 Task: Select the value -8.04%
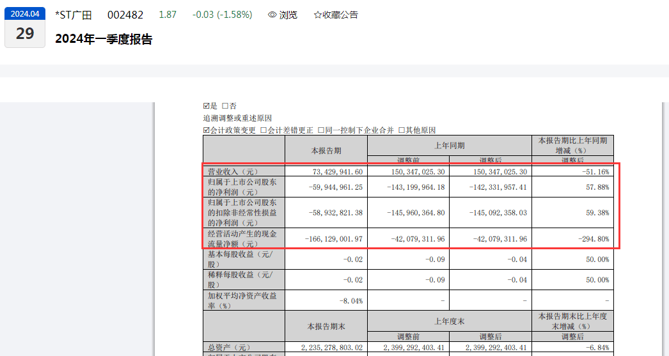coord(351,301)
